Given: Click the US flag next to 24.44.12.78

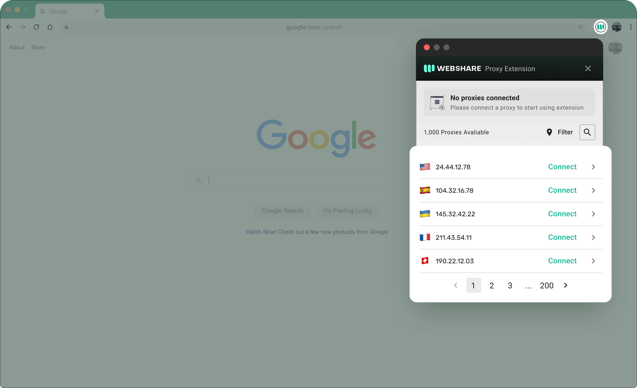Looking at the screenshot, I should click(x=425, y=167).
